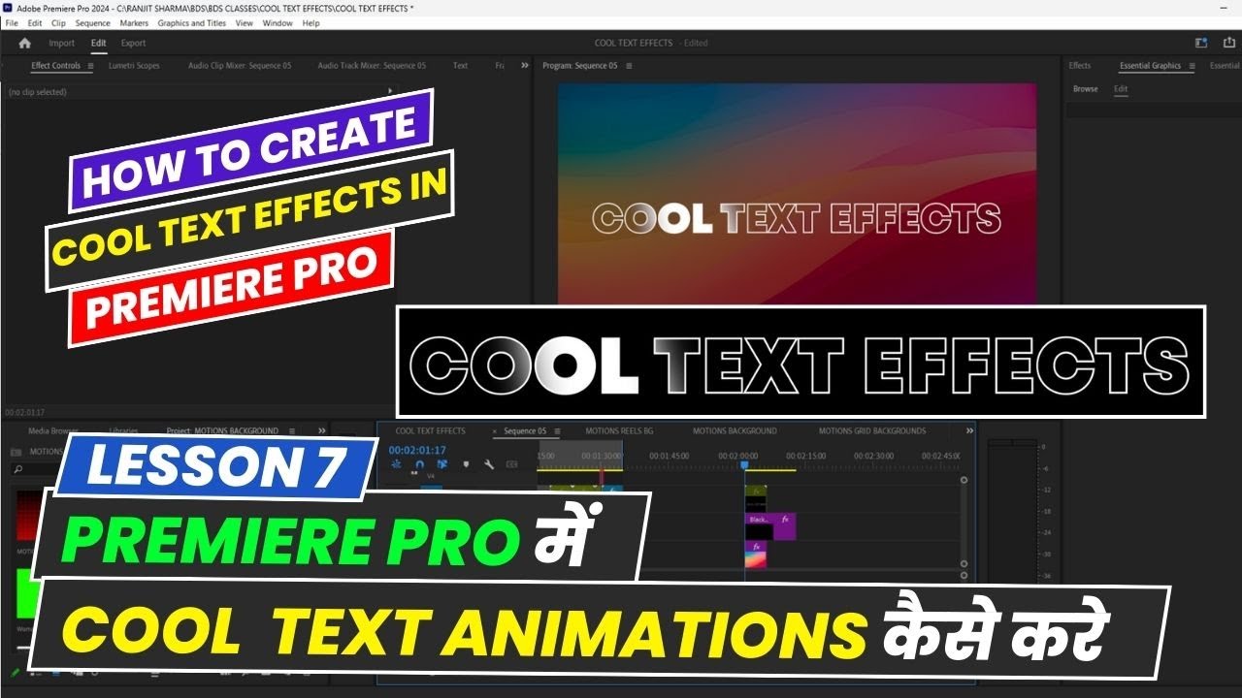Open the Markers menu
The width and height of the screenshot is (1242, 698).
tap(134, 22)
